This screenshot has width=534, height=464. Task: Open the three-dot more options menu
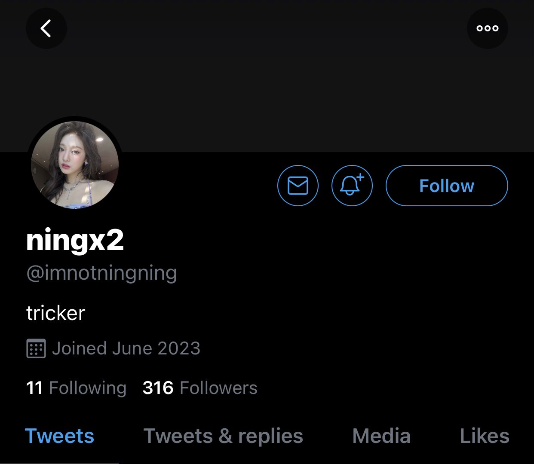pyautogui.click(x=487, y=28)
